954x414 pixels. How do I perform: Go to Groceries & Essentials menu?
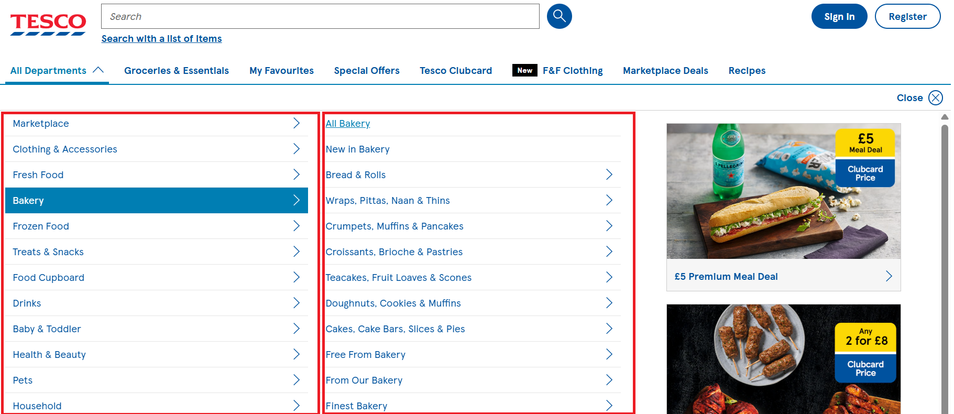[176, 71]
